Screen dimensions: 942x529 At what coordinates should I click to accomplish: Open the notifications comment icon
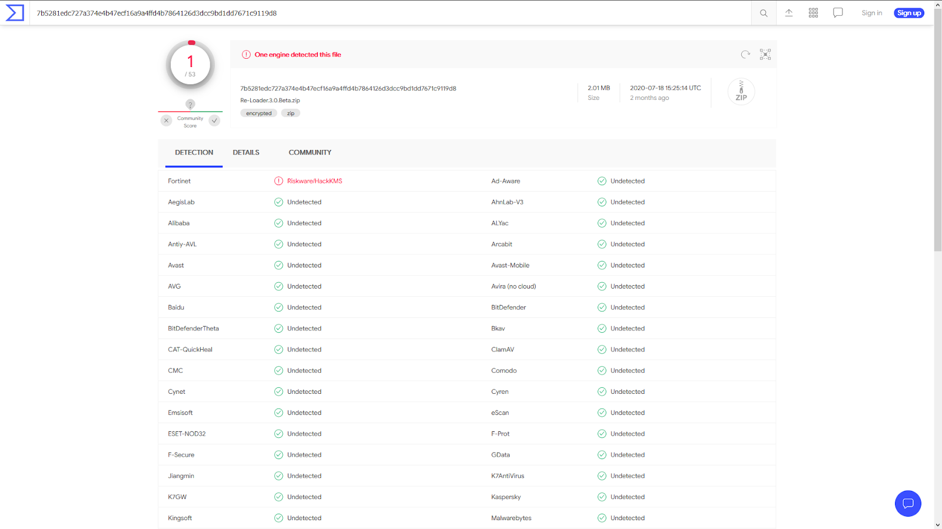(x=838, y=13)
